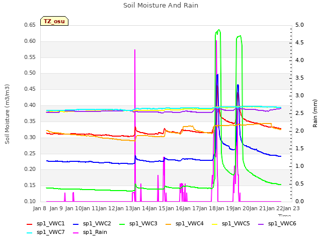
Task: Click the magenta rain spike on Jan 13
Action: (135, 50)
